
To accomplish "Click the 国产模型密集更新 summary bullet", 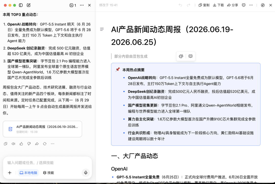I will [x=190, y=108].
